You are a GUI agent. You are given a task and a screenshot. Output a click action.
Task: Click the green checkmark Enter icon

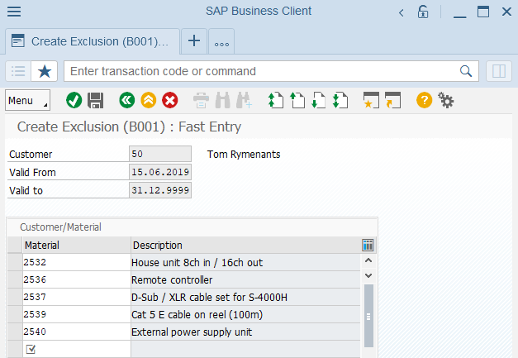click(x=74, y=100)
